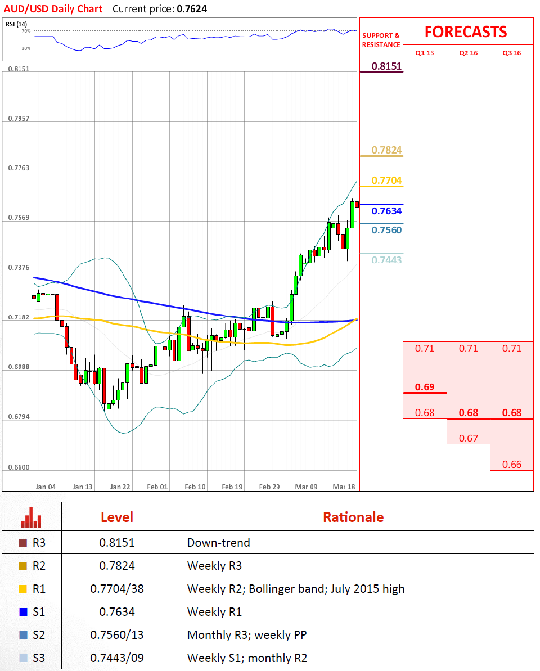The image size is (540, 671).
Task: Click the RSI 30% level label
Action: (x=26, y=48)
